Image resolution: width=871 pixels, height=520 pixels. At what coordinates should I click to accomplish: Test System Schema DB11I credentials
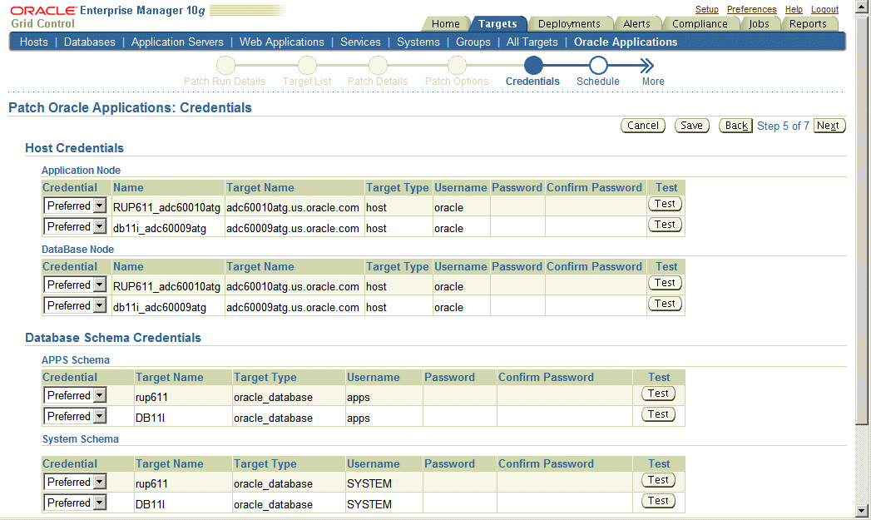(658, 501)
